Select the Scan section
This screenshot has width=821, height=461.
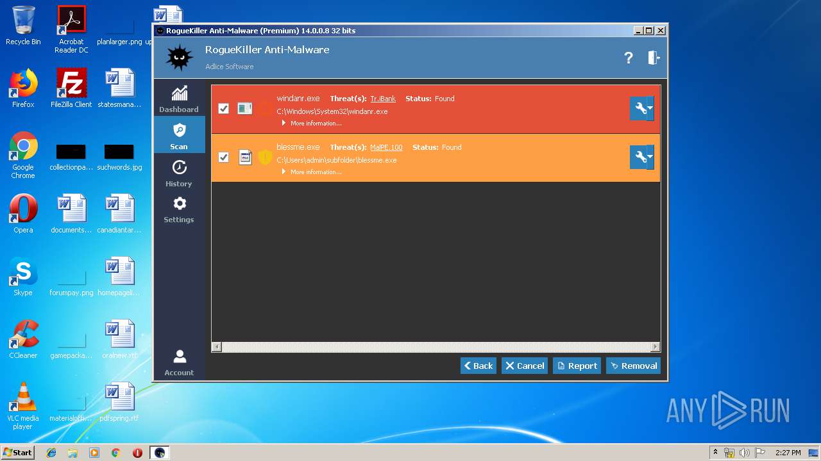pyautogui.click(x=179, y=136)
